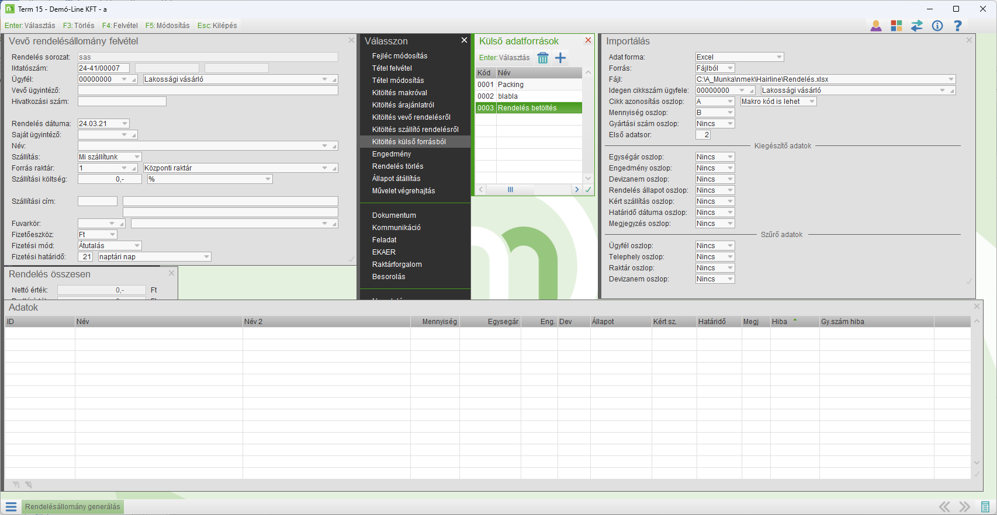
Task: Expand the Adat forma dropdown showing Excel
Action: [779, 57]
